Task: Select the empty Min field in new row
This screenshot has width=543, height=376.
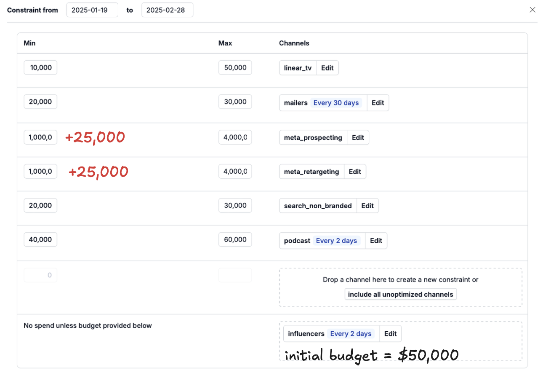Action: tap(40, 274)
